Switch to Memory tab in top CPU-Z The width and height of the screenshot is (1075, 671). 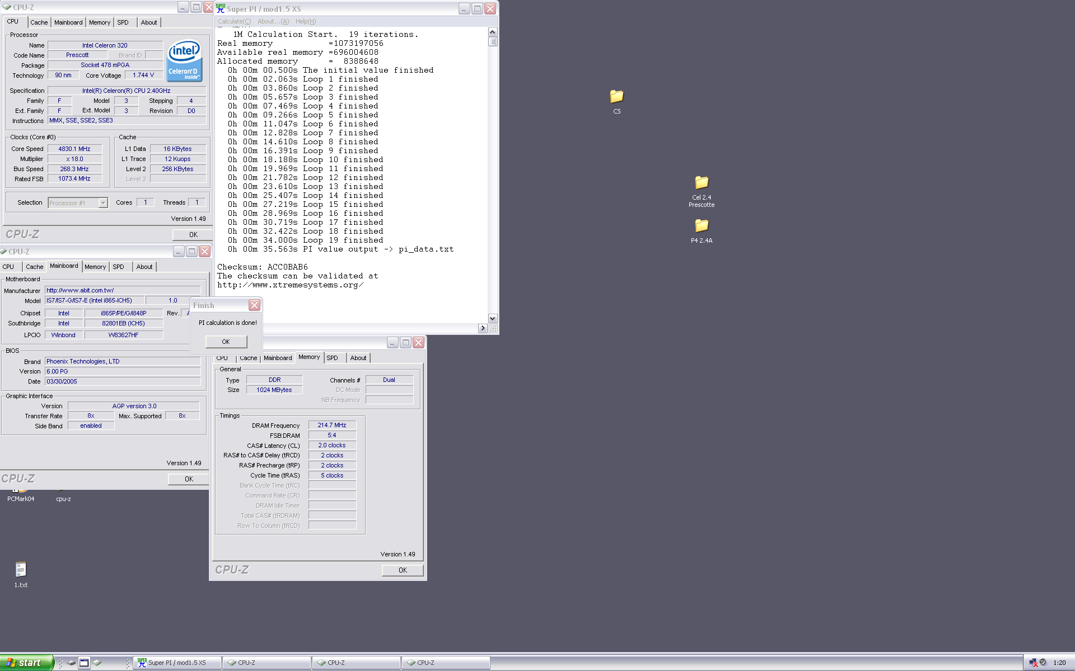pyautogui.click(x=100, y=22)
